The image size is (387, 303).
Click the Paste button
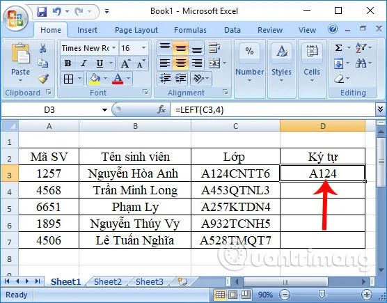pyautogui.click(x=20, y=62)
